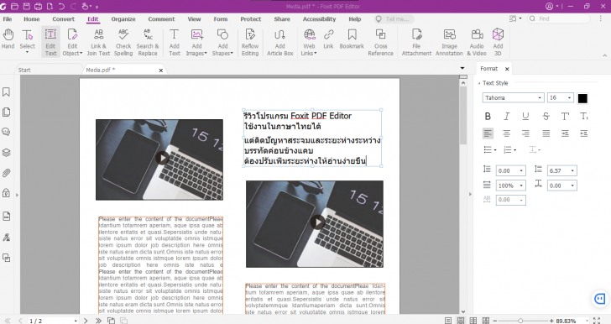The height and width of the screenshot is (324, 611).
Task: Click the Print icon in title bar
Action: pos(39,6)
